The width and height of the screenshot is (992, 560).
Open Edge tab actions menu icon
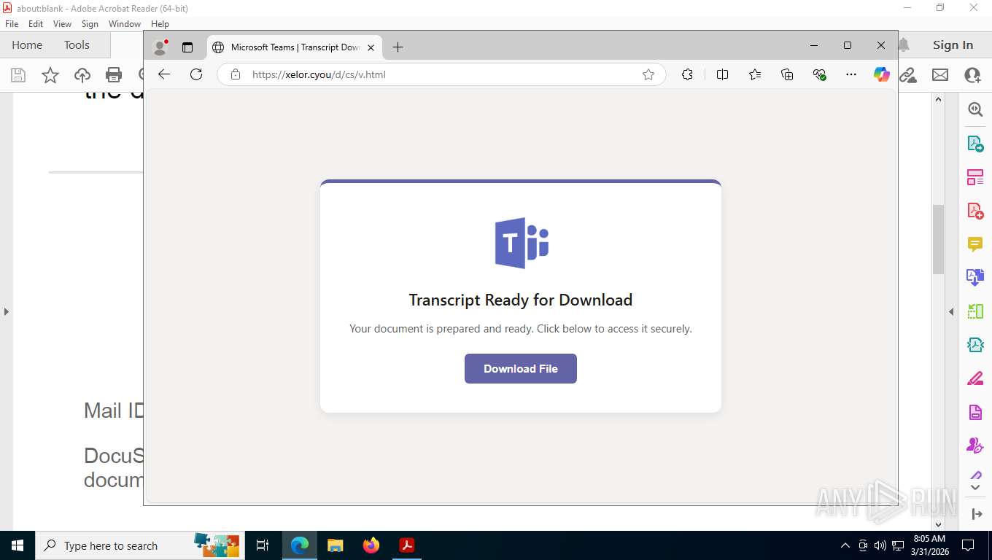tap(187, 47)
